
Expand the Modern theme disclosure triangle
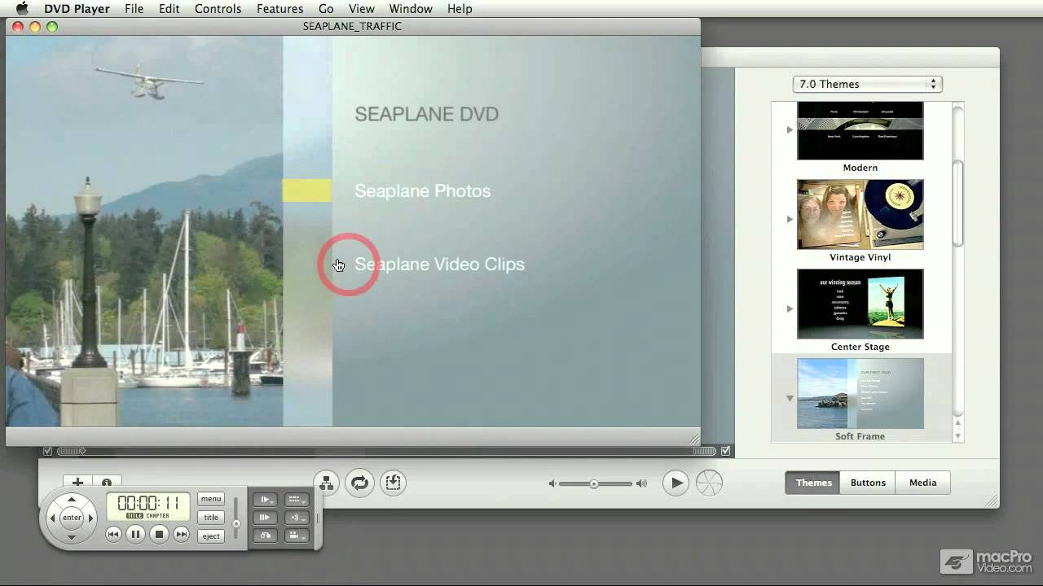(789, 129)
